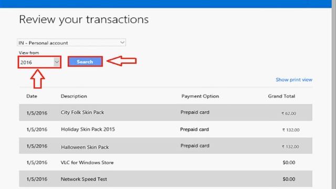Click the Halloween Skin Pack ₹ 132.00 amount

[x=290, y=146]
